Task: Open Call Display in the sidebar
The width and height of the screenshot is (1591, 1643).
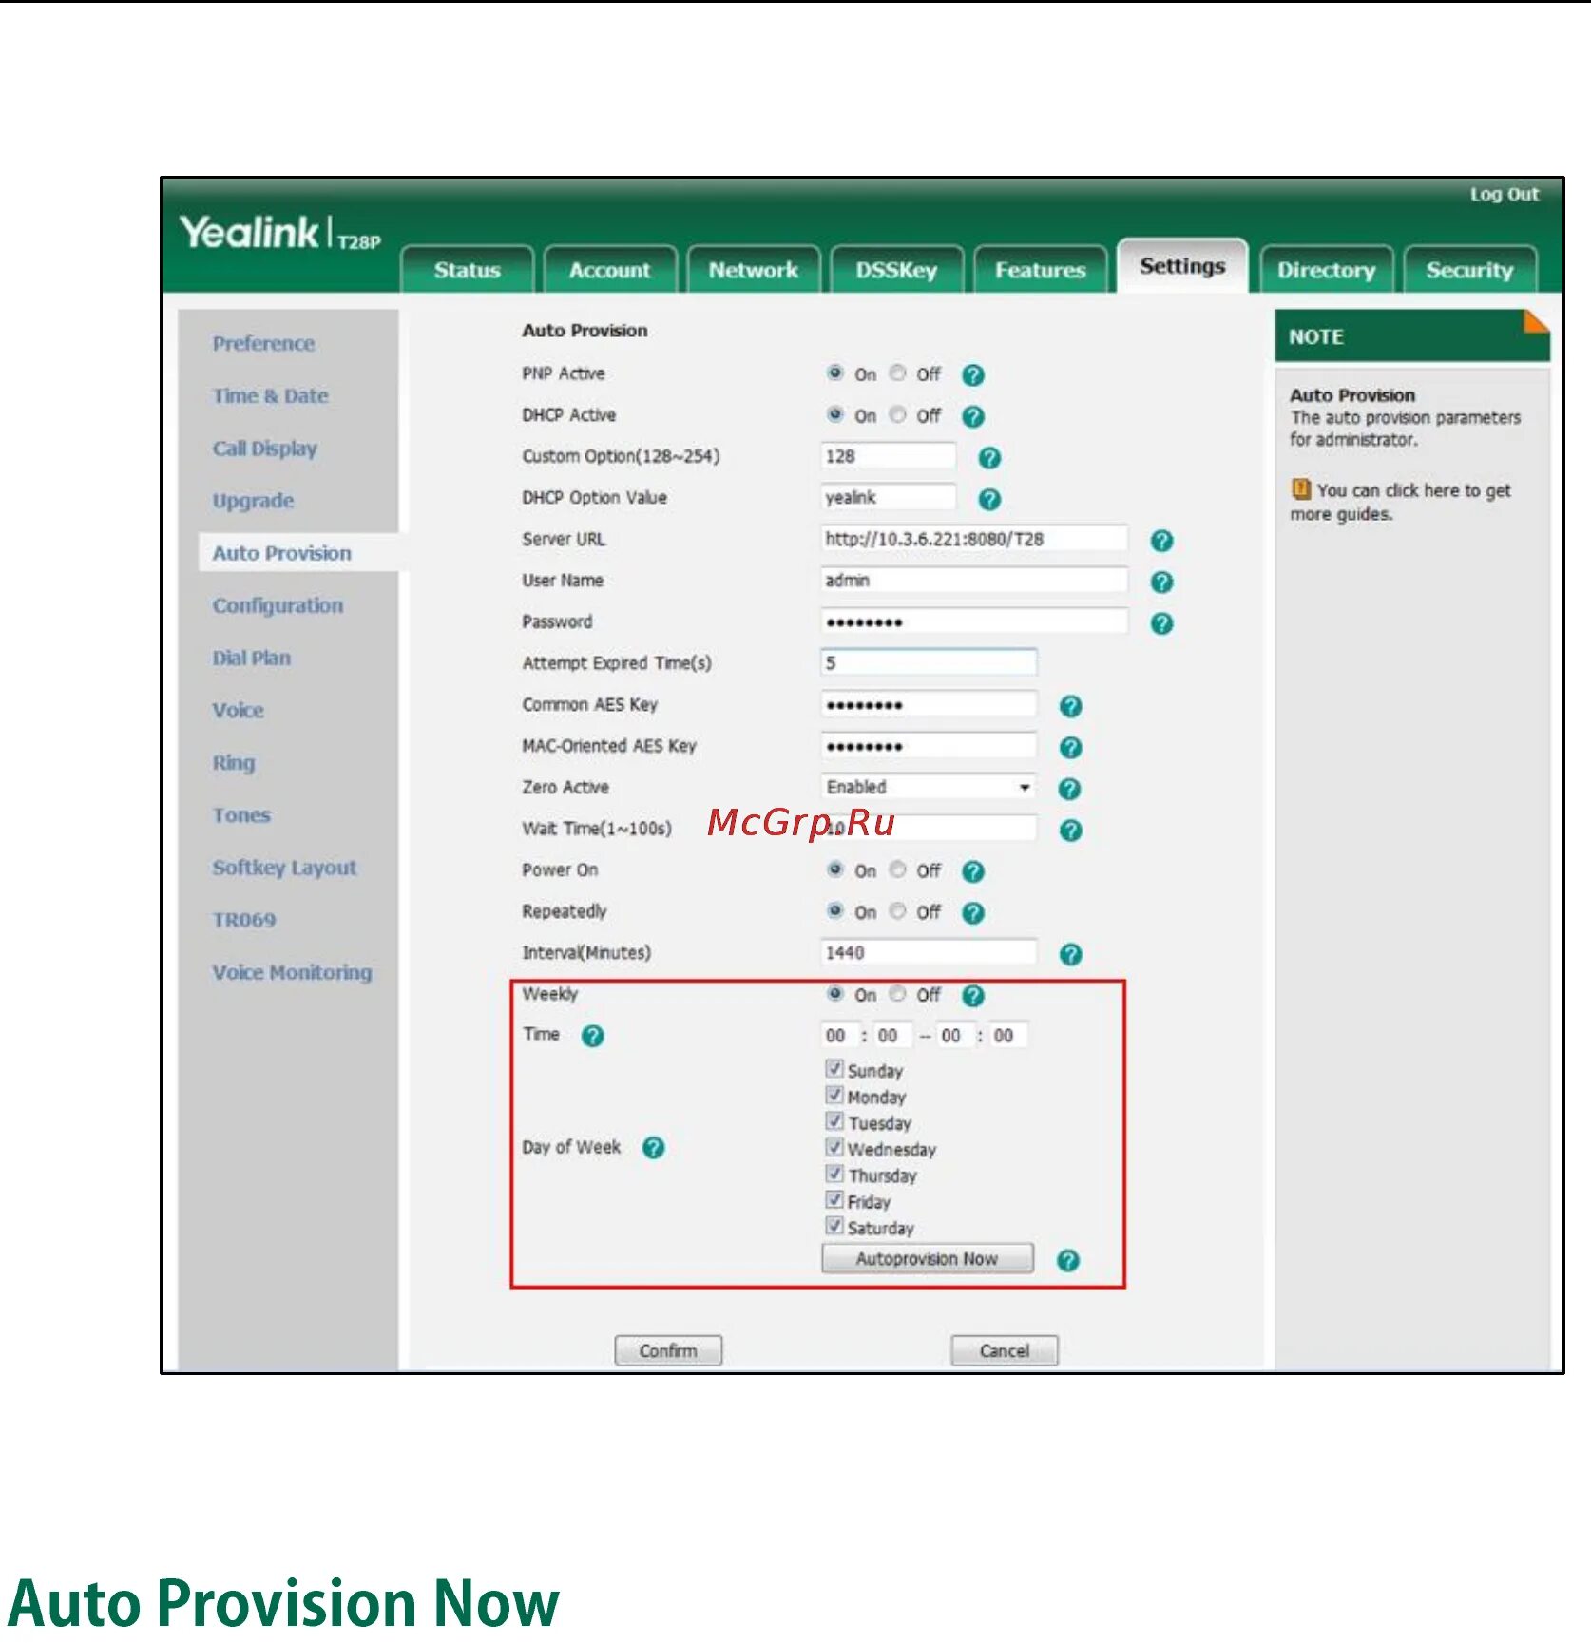Action: click(x=264, y=449)
